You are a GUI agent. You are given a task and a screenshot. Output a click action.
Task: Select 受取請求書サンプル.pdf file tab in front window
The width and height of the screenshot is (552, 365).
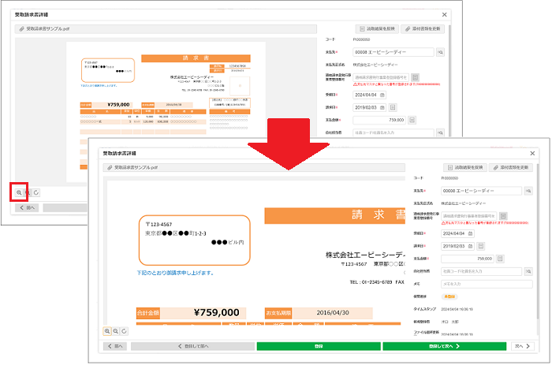(x=254, y=168)
